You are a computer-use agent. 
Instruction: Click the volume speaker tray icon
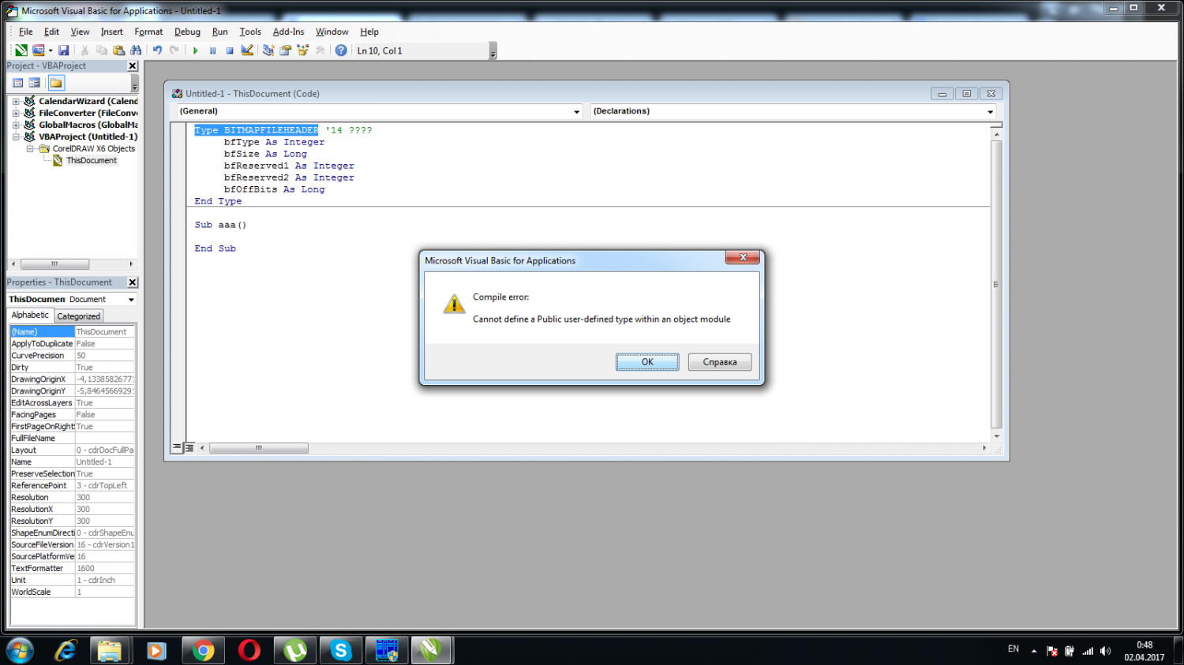(x=1105, y=651)
